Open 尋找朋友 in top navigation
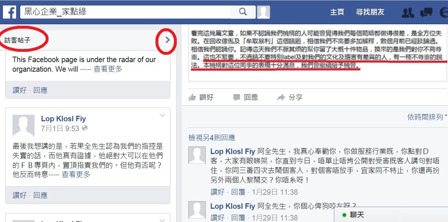The height and width of the screenshot is (222, 448). click(370, 12)
